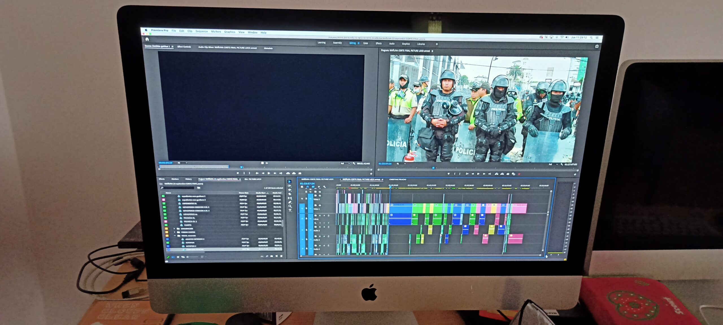Switch to the Color workspace
Screen dimensions: 723x325
pyautogui.click(x=365, y=43)
